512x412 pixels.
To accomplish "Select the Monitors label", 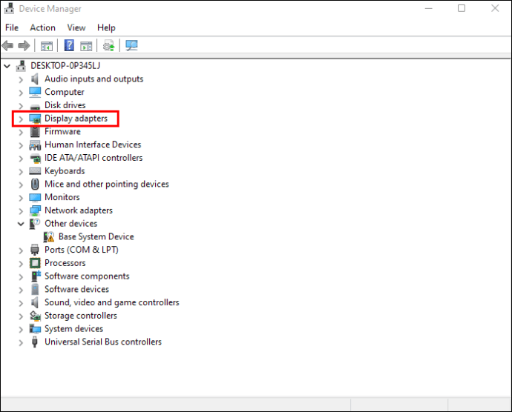I will pyautogui.click(x=62, y=197).
